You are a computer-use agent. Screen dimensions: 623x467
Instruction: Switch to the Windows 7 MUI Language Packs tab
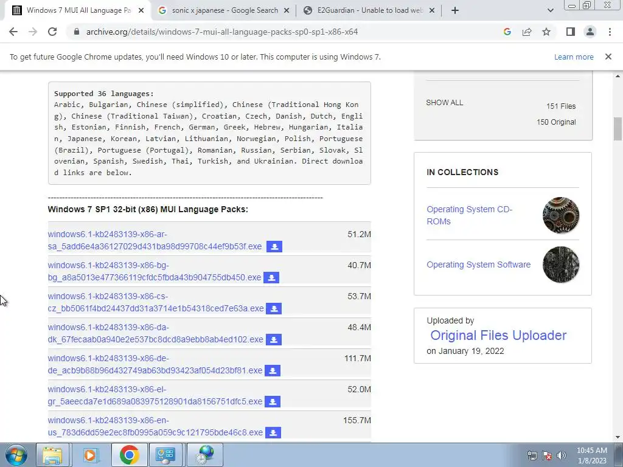pyautogui.click(x=78, y=11)
